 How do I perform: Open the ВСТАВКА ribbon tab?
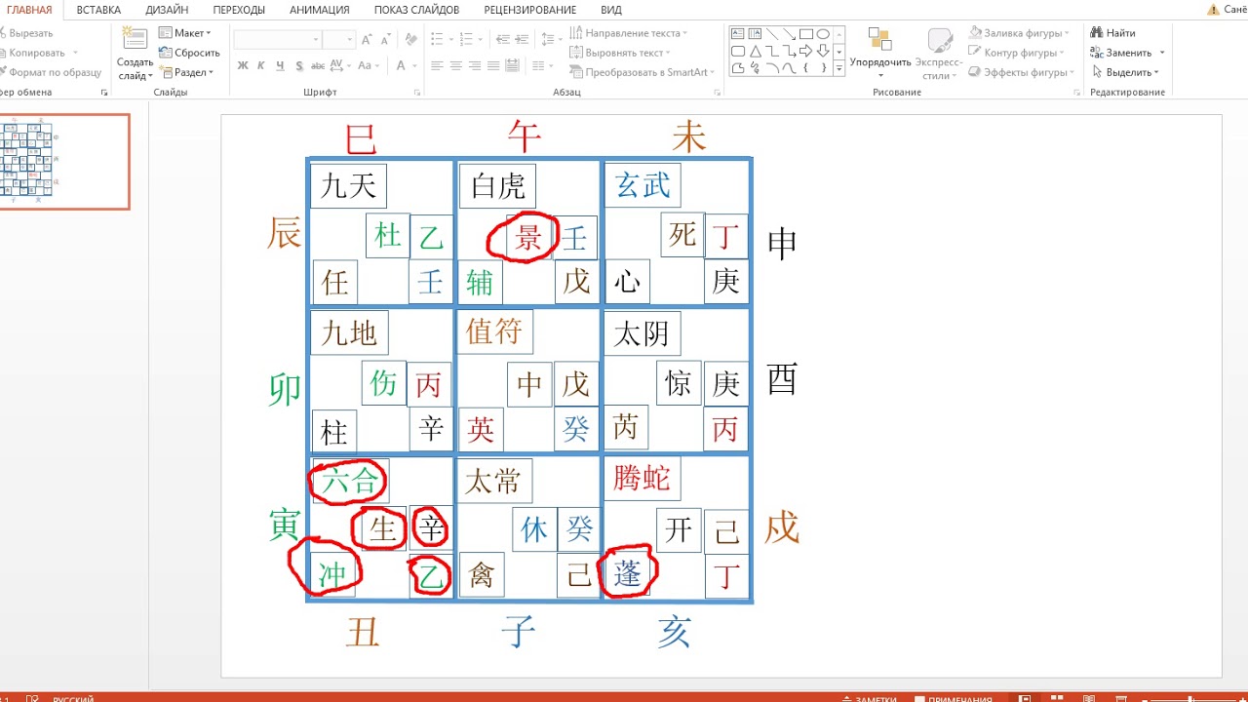pyautogui.click(x=98, y=10)
